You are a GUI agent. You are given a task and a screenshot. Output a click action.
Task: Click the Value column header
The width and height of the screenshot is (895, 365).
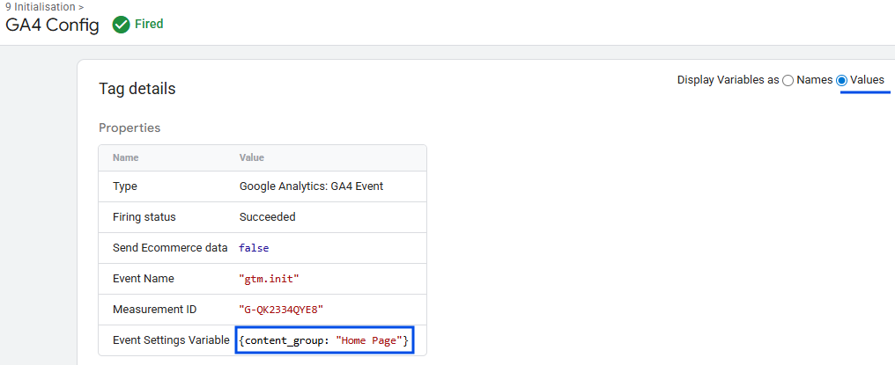pos(252,157)
